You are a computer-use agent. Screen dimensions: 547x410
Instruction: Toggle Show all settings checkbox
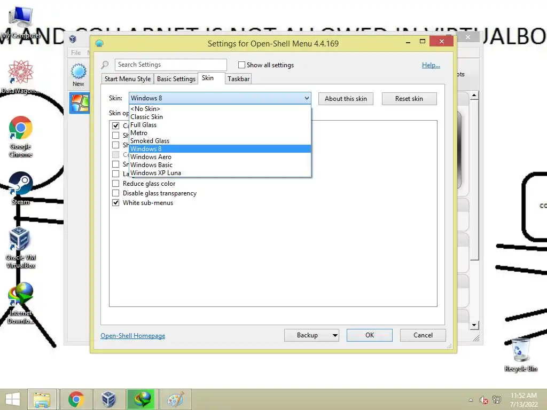[x=241, y=65]
